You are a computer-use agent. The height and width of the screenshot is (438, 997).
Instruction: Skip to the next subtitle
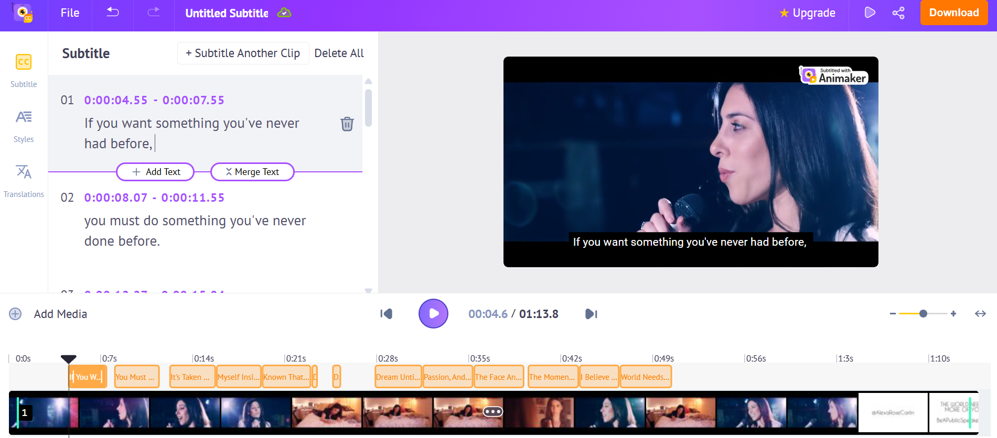(591, 314)
